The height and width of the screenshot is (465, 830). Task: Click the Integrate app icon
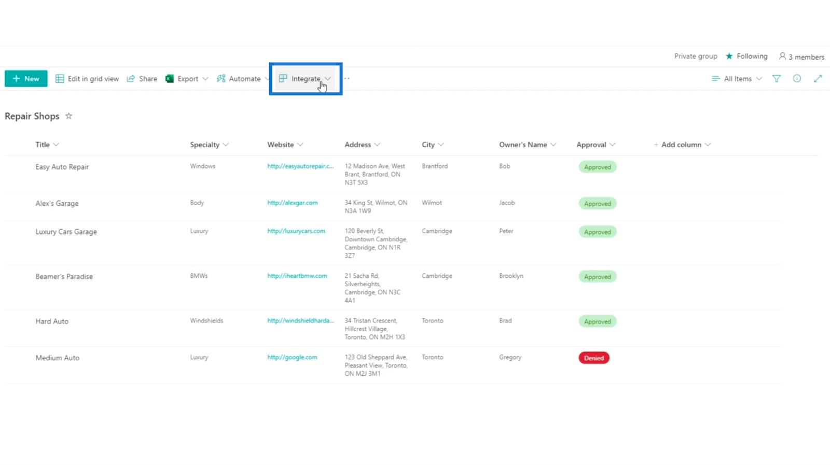283,78
